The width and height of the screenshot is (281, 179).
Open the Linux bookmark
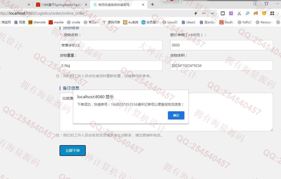[170, 22]
